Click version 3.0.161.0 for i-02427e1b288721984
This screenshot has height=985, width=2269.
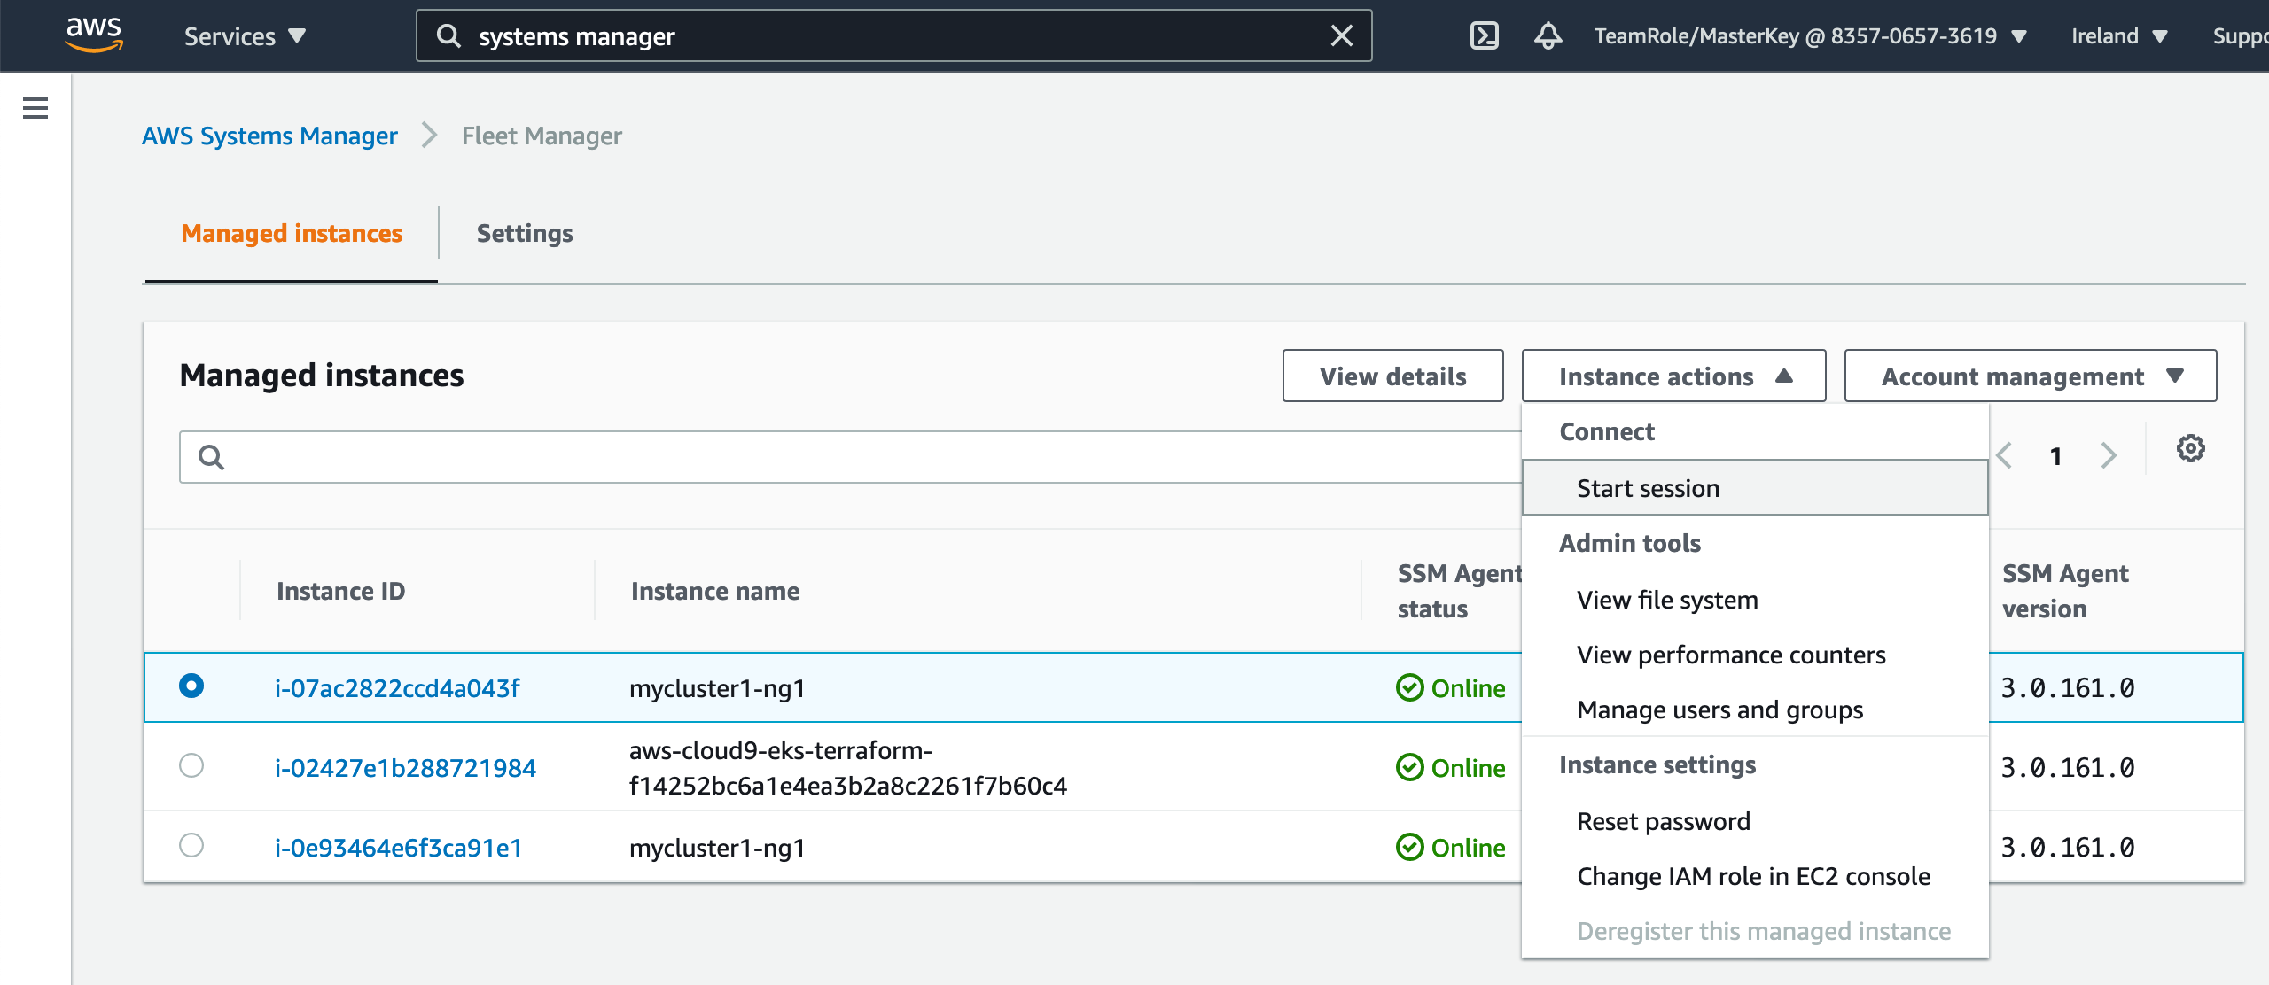pyautogui.click(x=2068, y=767)
